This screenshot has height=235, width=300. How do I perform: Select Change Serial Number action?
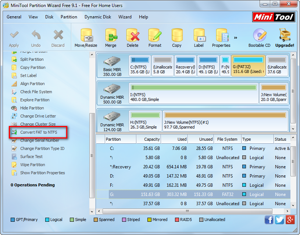click(35, 140)
